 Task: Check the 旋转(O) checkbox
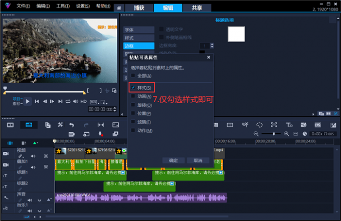pyautogui.click(x=133, y=105)
